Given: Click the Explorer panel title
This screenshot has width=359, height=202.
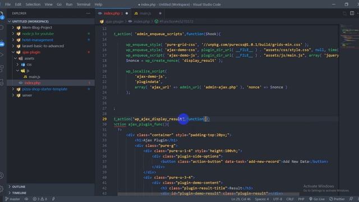Looking at the screenshot, I should point(19,13).
